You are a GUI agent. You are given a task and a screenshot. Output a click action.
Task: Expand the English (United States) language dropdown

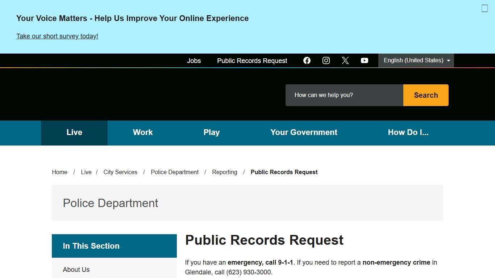click(x=416, y=60)
